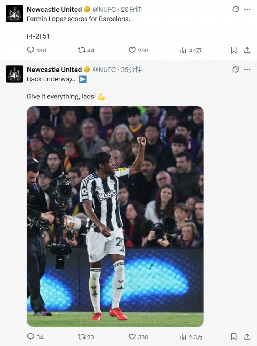Click Newcastle United avatar on second tweet
This screenshot has height=346, width=257.
point(15,74)
